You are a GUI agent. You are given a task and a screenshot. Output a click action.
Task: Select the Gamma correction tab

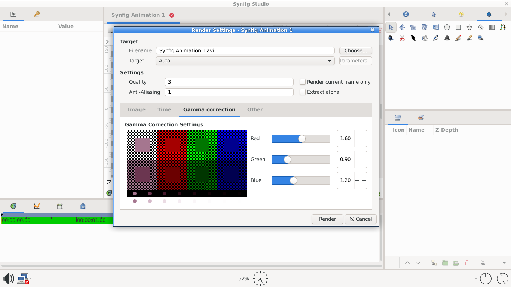[209, 109]
